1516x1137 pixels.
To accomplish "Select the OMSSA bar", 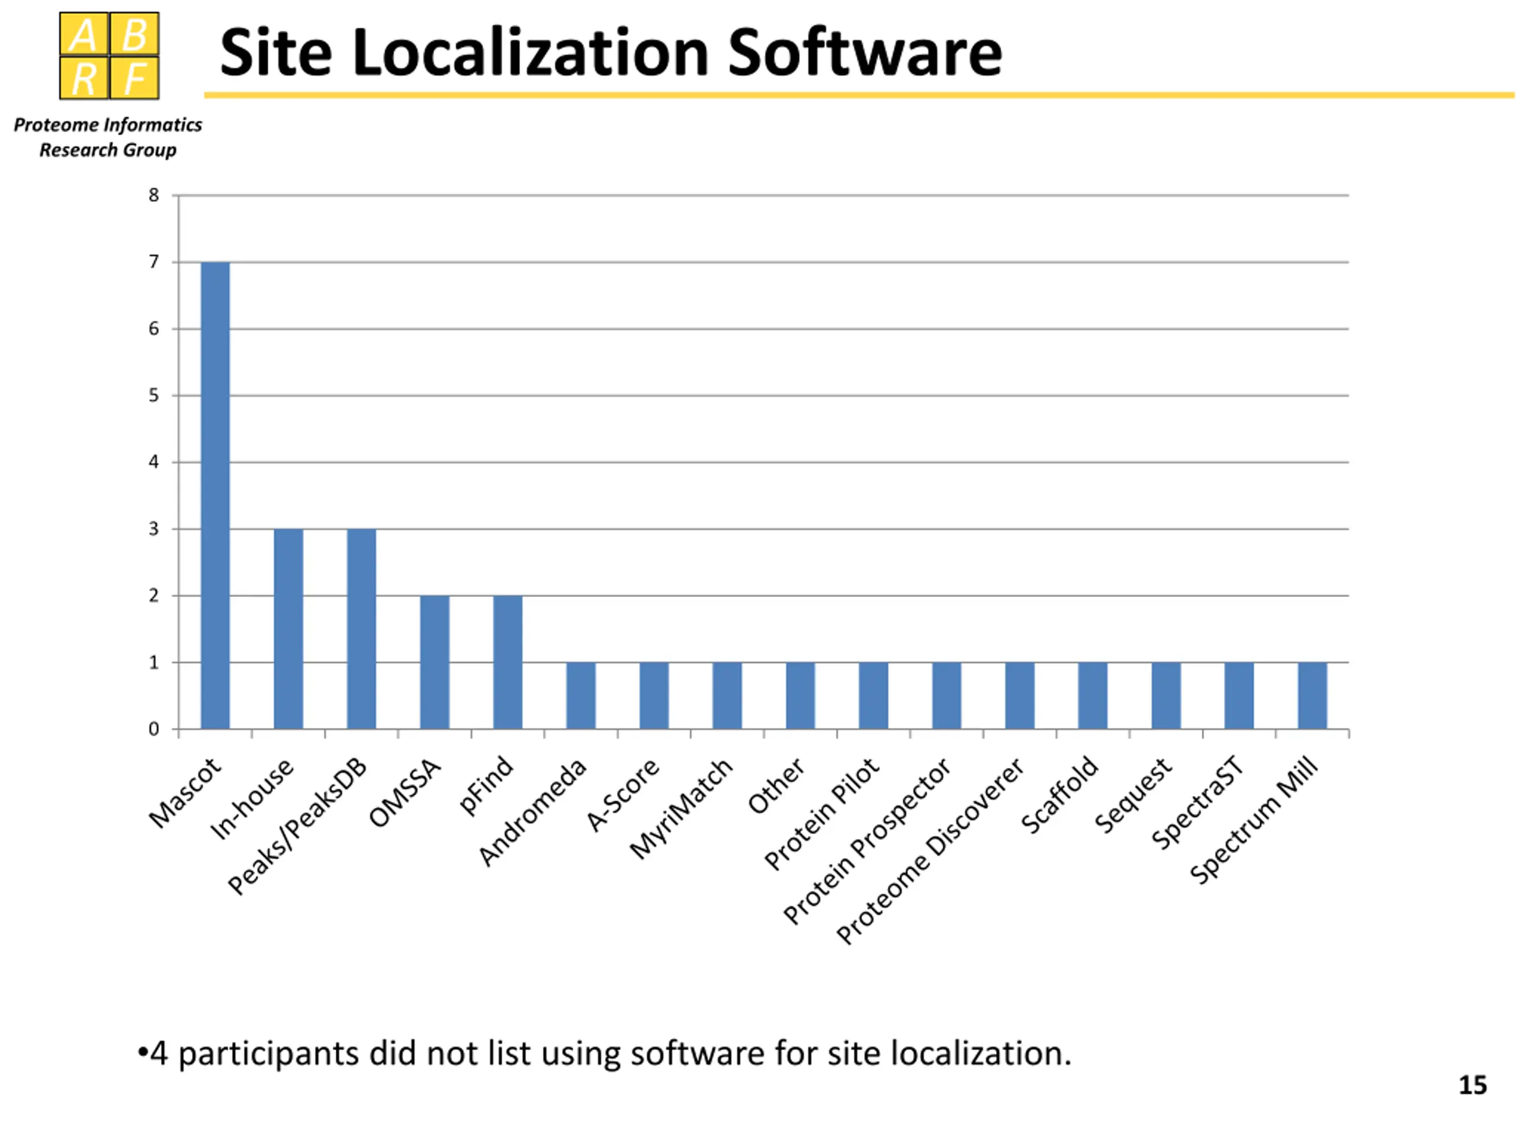I will 435,662.
